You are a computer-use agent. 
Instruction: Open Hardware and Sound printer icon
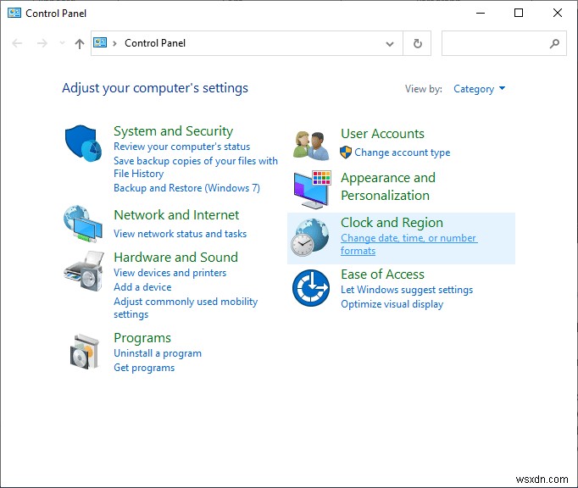[x=84, y=271]
